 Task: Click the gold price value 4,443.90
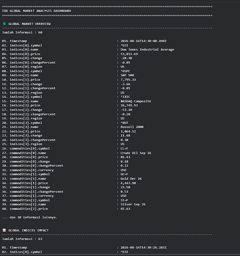point(128,183)
